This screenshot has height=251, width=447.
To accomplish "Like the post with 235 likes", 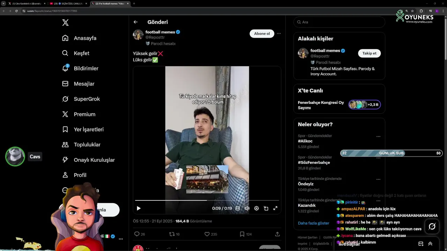I will click(207, 234).
